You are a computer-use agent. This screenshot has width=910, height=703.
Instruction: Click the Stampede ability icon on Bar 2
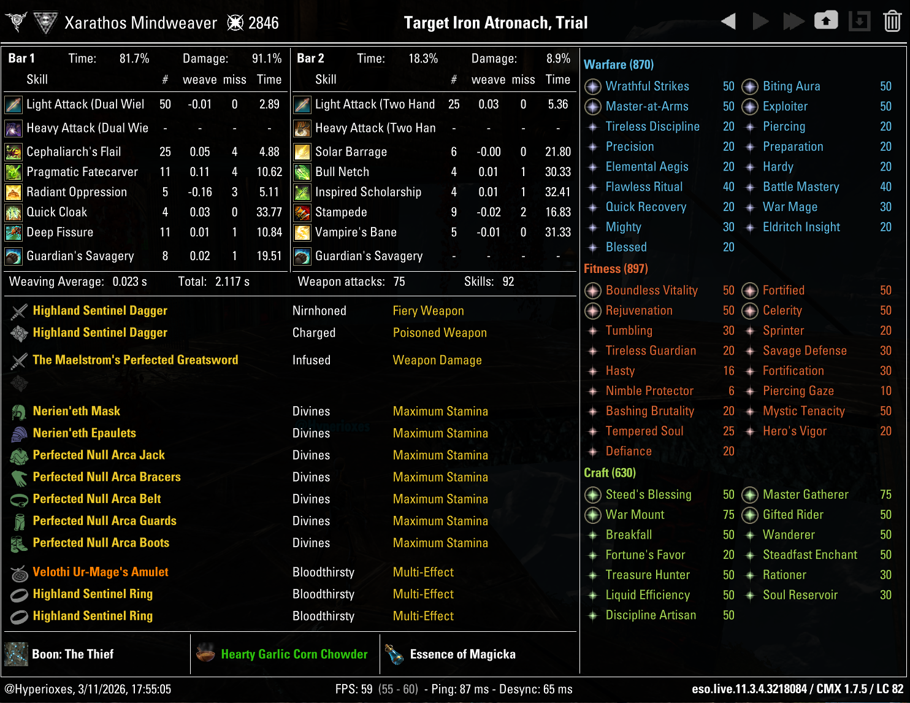point(302,212)
